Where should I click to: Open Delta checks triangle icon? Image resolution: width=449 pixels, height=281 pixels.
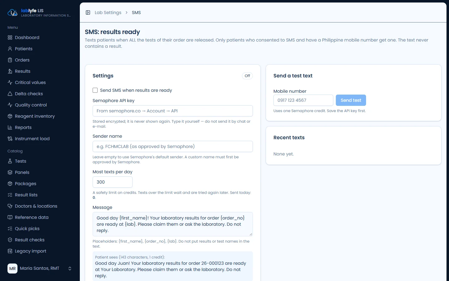[x=10, y=94]
